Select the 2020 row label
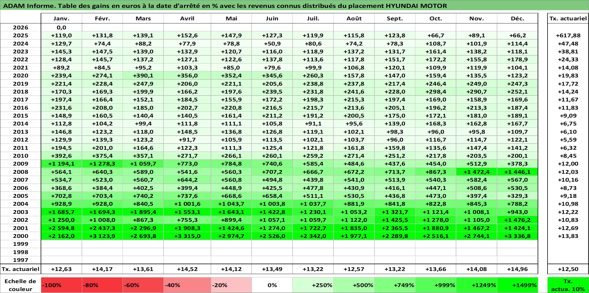This screenshot has width=589, height=293. [x=21, y=75]
